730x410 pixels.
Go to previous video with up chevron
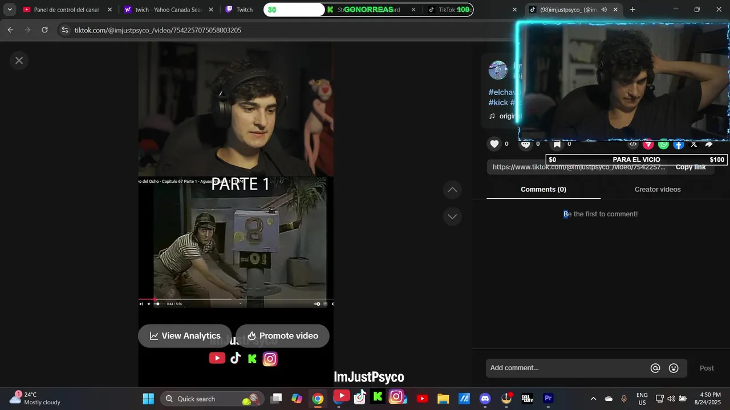pos(452,190)
